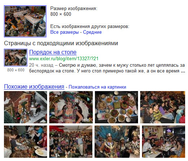
Task: Open the large group photo image
Action: point(71,142)
